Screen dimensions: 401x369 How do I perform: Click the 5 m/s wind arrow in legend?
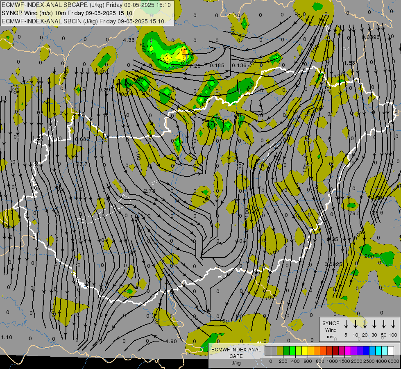(x=346, y=324)
